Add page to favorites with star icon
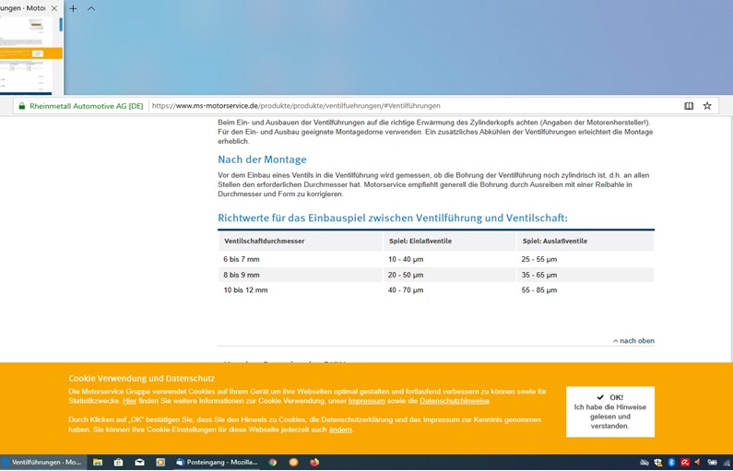This screenshot has height=471, width=733. pos(707,106)
